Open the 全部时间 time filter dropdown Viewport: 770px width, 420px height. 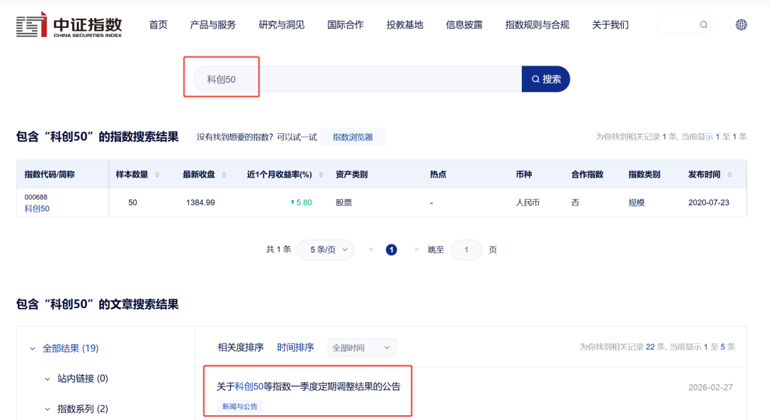tap(361, 347)
